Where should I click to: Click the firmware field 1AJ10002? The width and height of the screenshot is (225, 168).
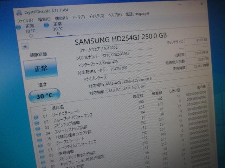tap(126, 46)
